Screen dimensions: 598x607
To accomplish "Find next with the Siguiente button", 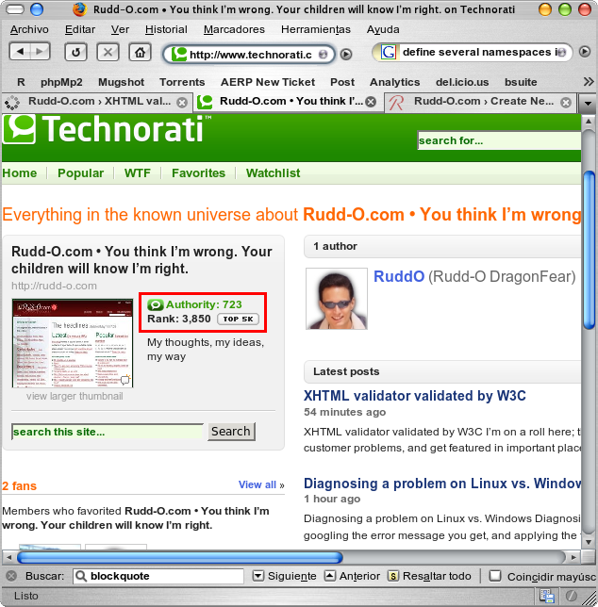I will coord(284,576).
